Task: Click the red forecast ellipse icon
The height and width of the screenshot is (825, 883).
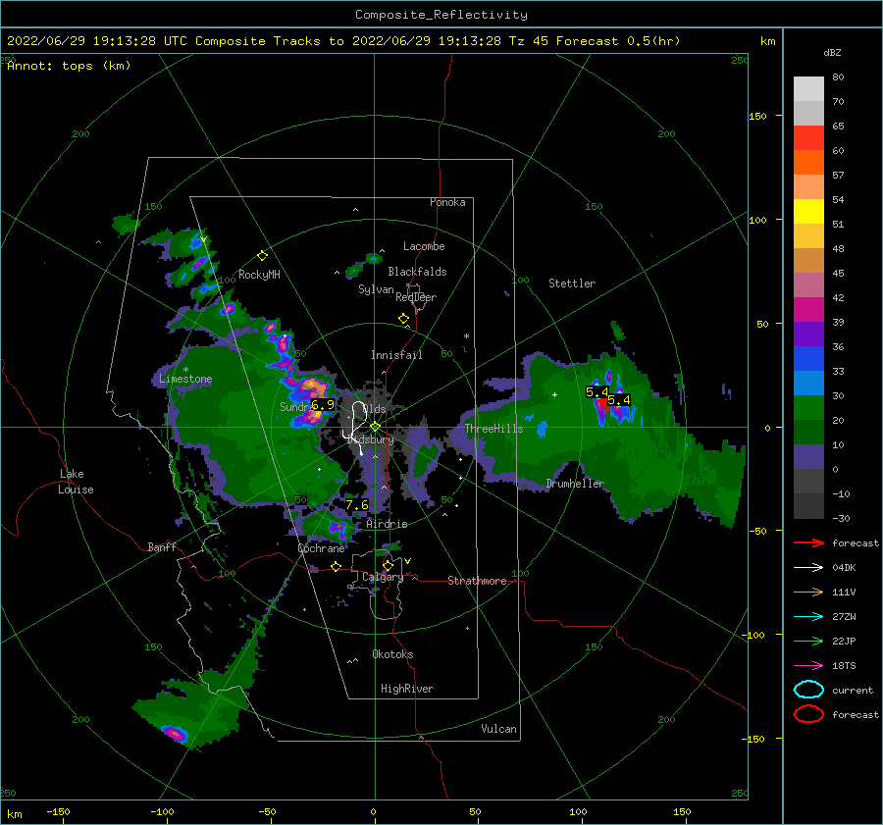Action: [x=808, y=714]
